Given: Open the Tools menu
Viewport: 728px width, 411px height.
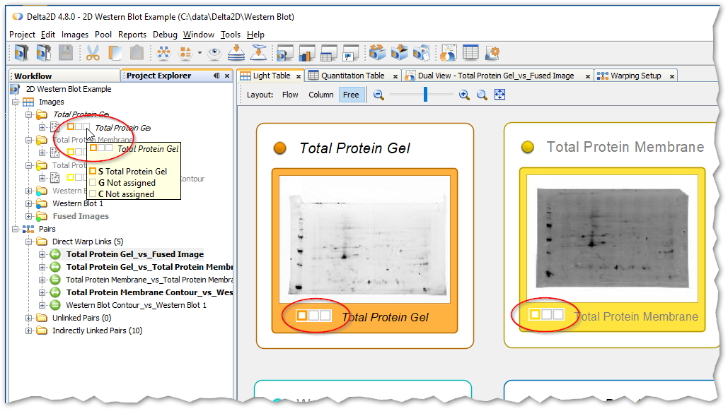Looking at the screenshot, I should pos(230,34).
